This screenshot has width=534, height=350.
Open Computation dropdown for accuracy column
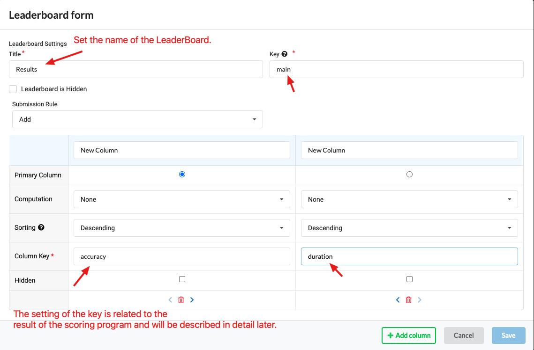pos(182,199)
